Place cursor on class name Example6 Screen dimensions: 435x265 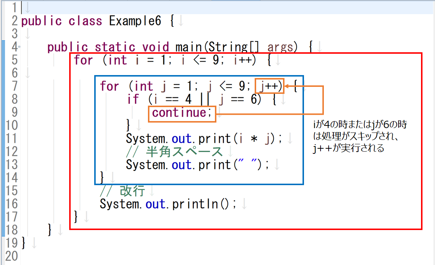pyautogui.click(x=135, y=21)
